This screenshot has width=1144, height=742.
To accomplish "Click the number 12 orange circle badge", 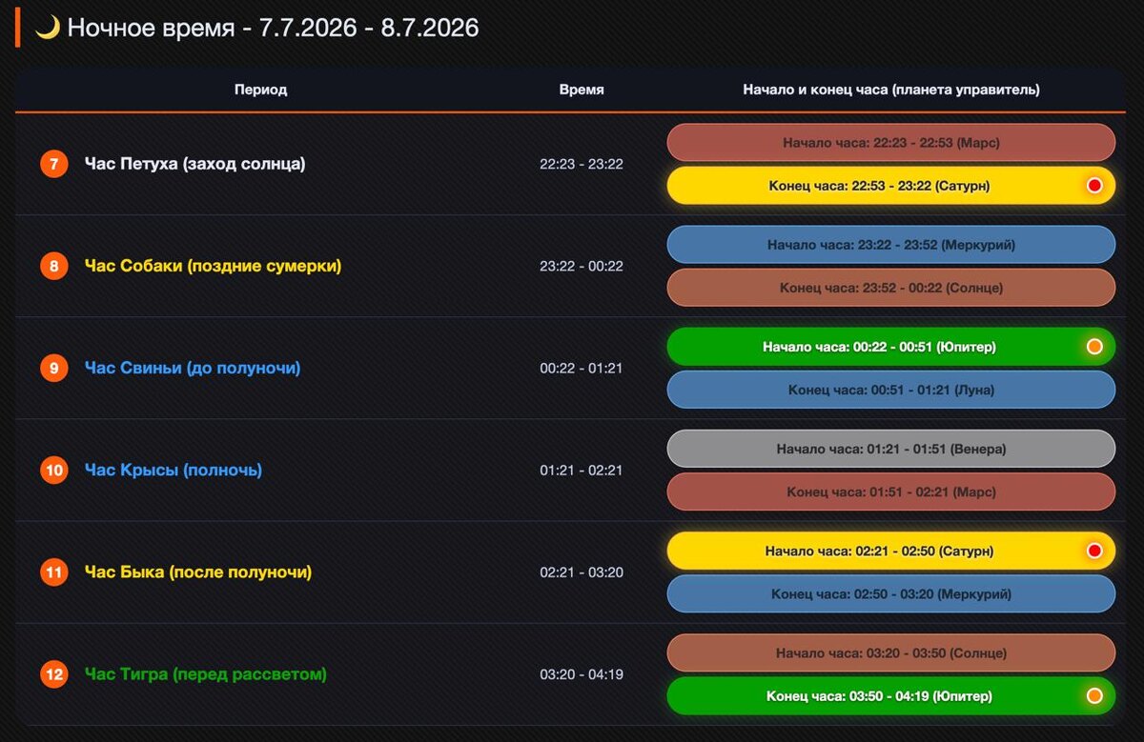I will click(x=54, y=674).
